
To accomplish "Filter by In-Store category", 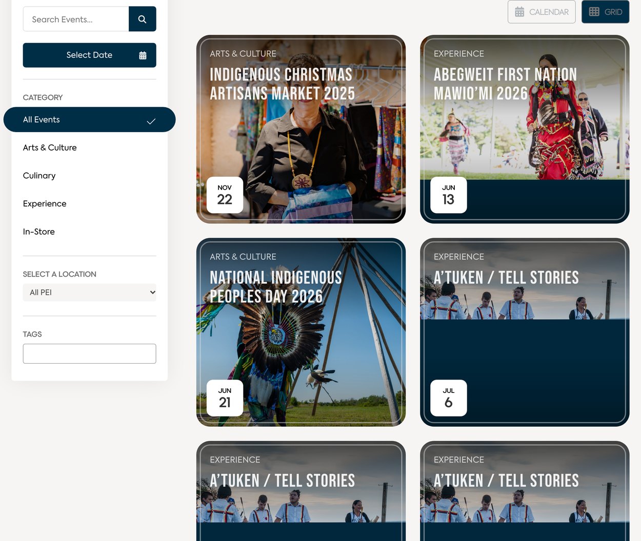I will coord(38,232).
